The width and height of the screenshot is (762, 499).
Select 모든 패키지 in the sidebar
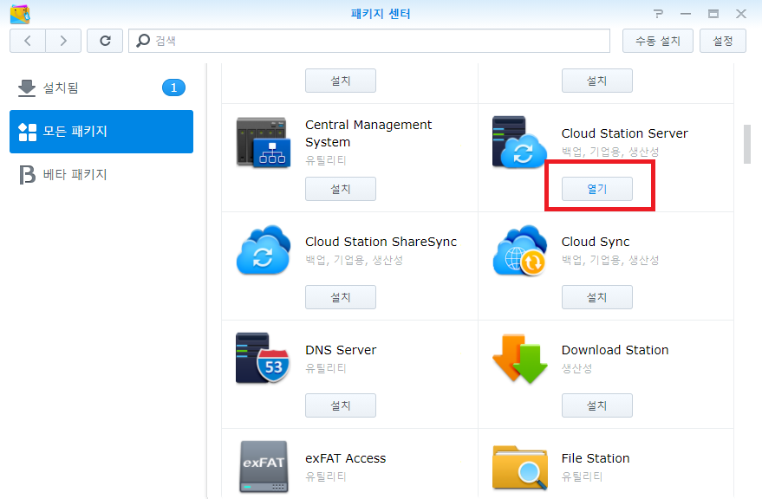coord(101,132)
